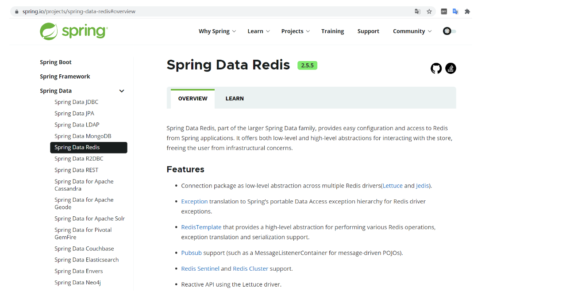Open the Stack Overflow icon
The height and width of the screenshot is (295, 566).
click(x=450, y=68)
